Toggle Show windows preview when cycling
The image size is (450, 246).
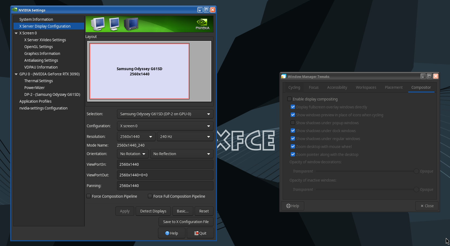pyautogui.click(x=293, y=115)
